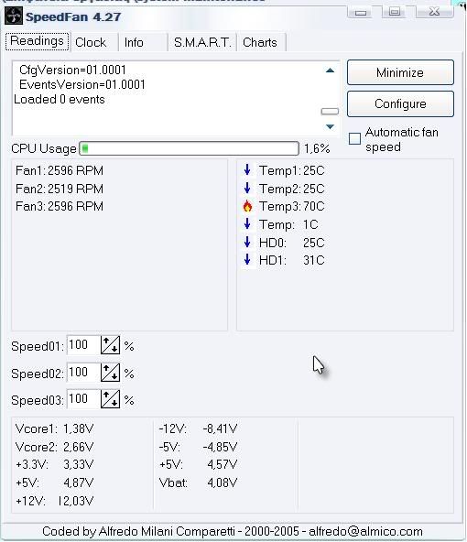The width and height of the screenshot is (467, 542).
Task: Click the Temp3 flame warning icon
Action: pyautogui.click(x=247, y=206)
